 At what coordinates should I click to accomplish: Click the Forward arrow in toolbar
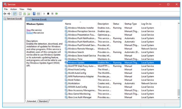tap(9, 14)
